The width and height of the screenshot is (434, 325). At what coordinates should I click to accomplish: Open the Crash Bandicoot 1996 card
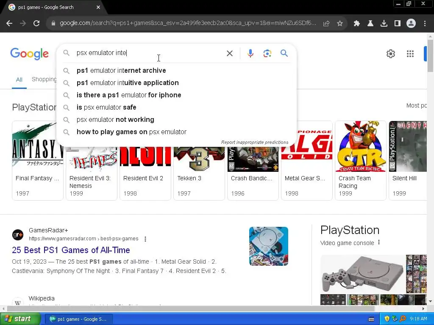(x=253, y=174)
